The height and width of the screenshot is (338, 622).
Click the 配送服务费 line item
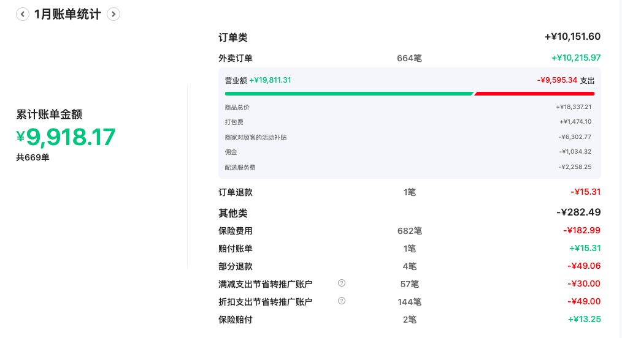[408, 167]
